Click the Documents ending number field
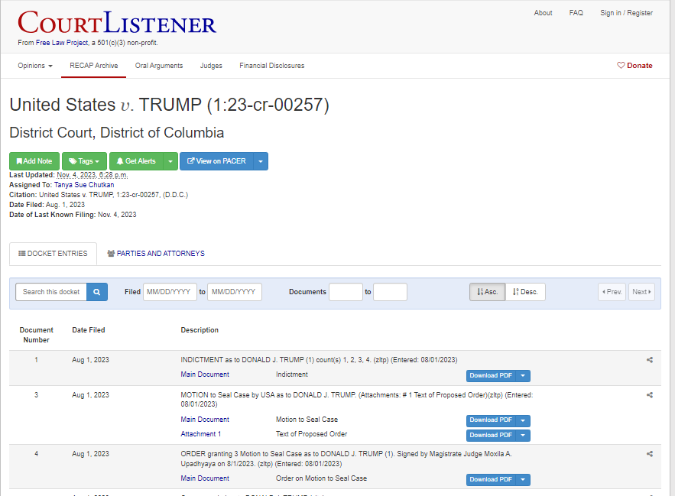 (390, 292)
